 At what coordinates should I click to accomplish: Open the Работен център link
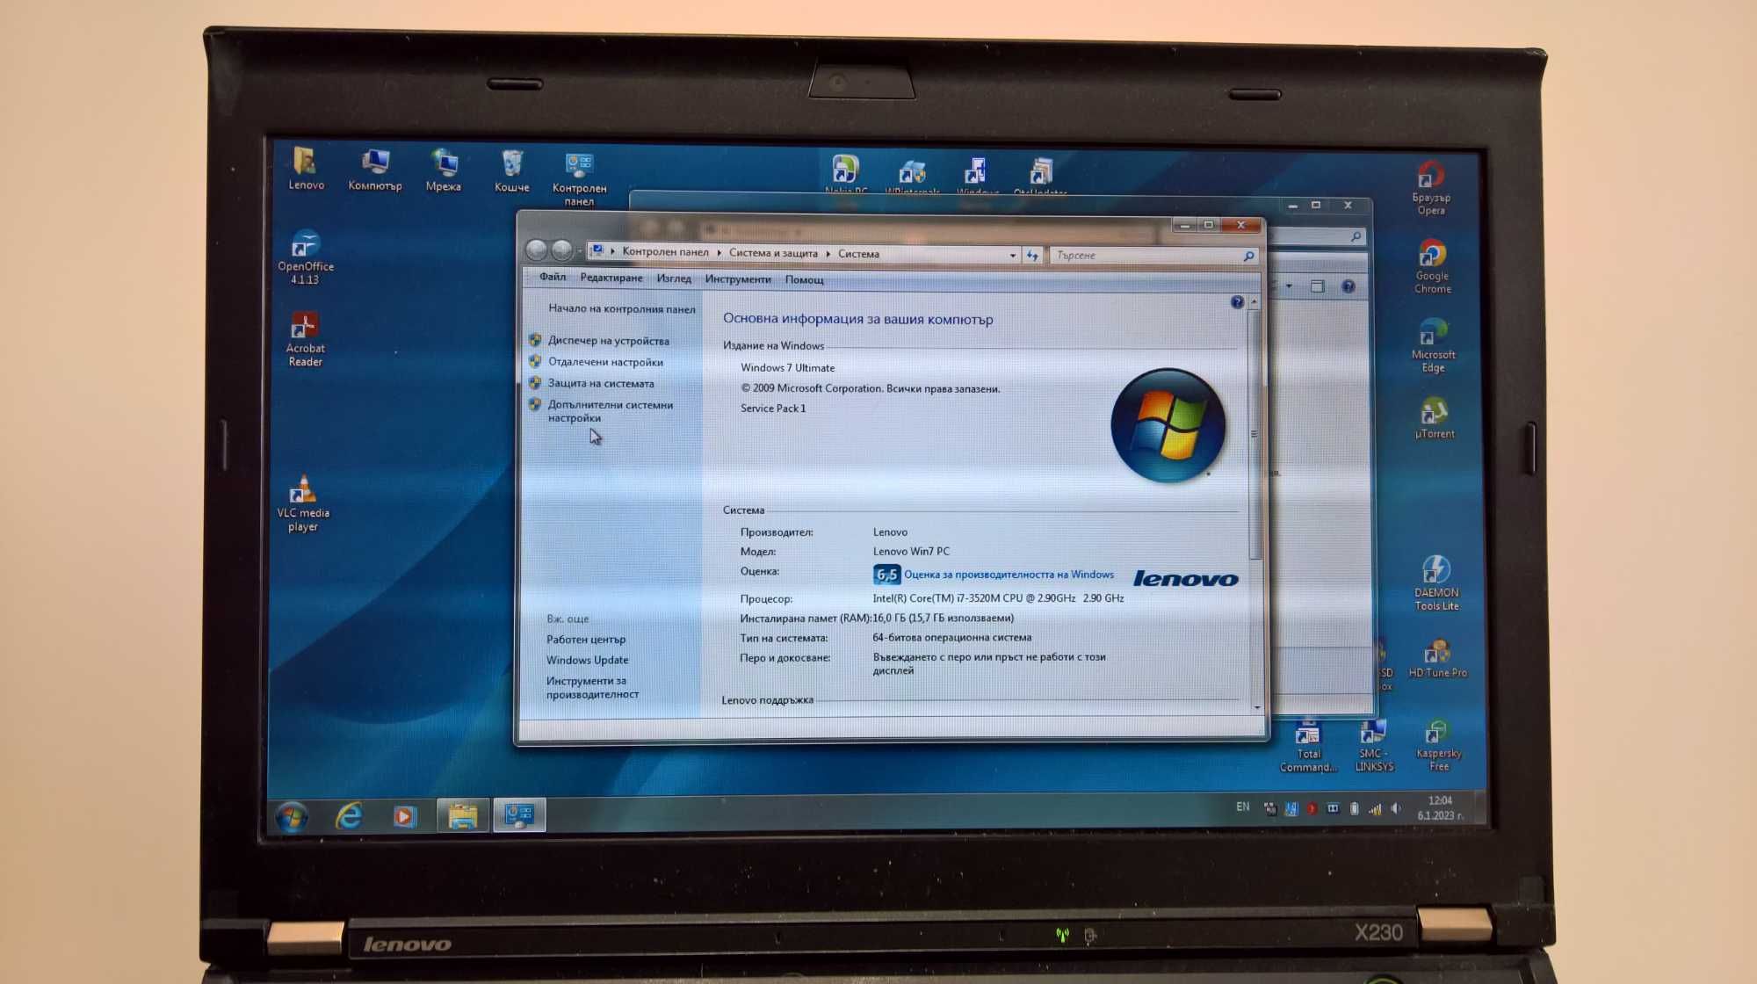(586, 640)
